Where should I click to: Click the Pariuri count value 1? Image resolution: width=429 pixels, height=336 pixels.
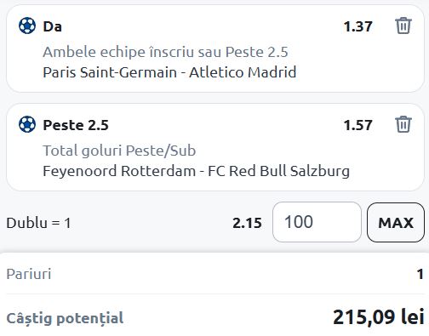[420, 274]
